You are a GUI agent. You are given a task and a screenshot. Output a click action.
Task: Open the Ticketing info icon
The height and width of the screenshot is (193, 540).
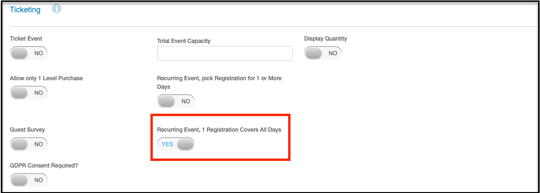coord(57,9)
